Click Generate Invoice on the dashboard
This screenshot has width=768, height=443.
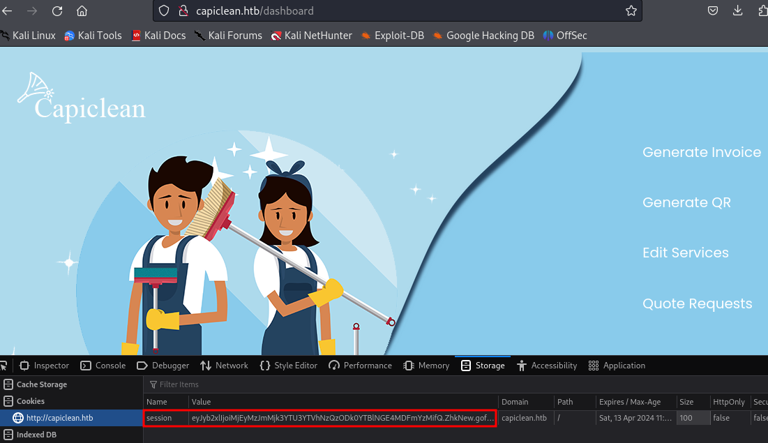tap(701, 152)
